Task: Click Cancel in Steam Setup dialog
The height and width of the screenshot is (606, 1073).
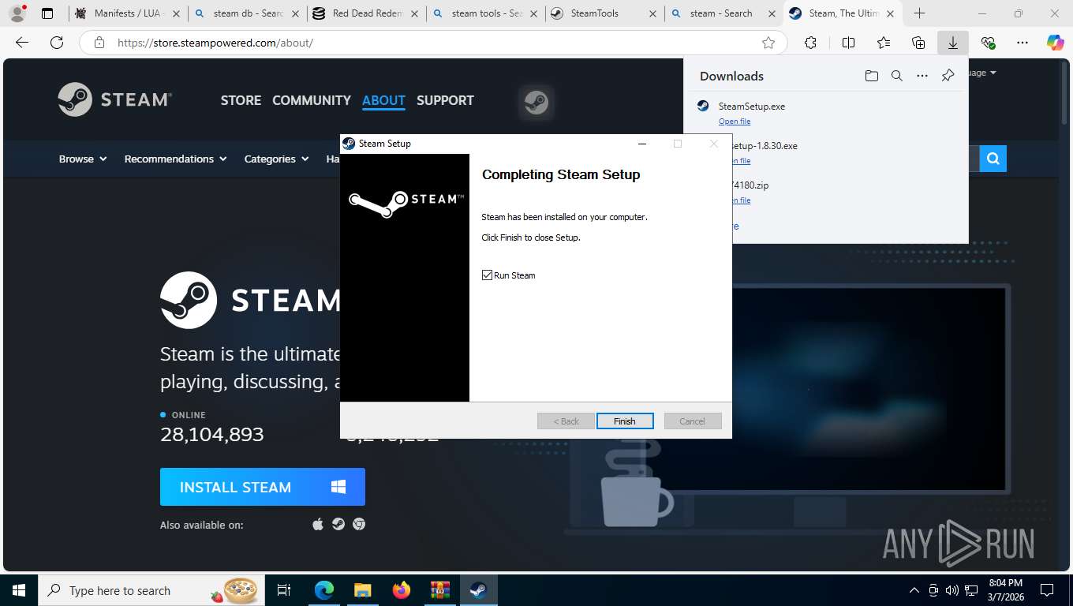Action: coord(693,421)
